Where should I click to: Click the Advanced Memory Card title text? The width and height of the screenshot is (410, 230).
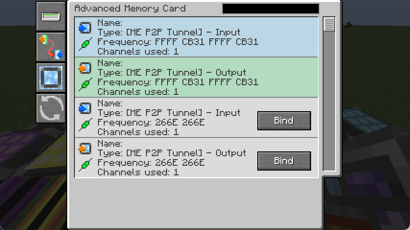click(x=130, y=8)
